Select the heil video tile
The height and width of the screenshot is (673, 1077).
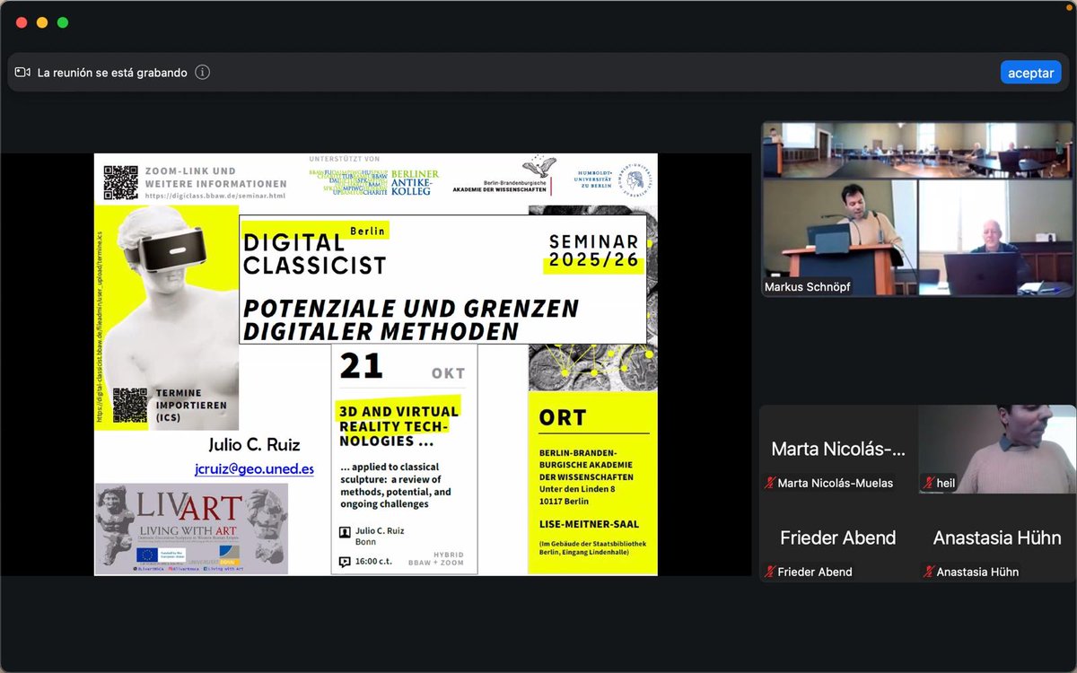996,450
